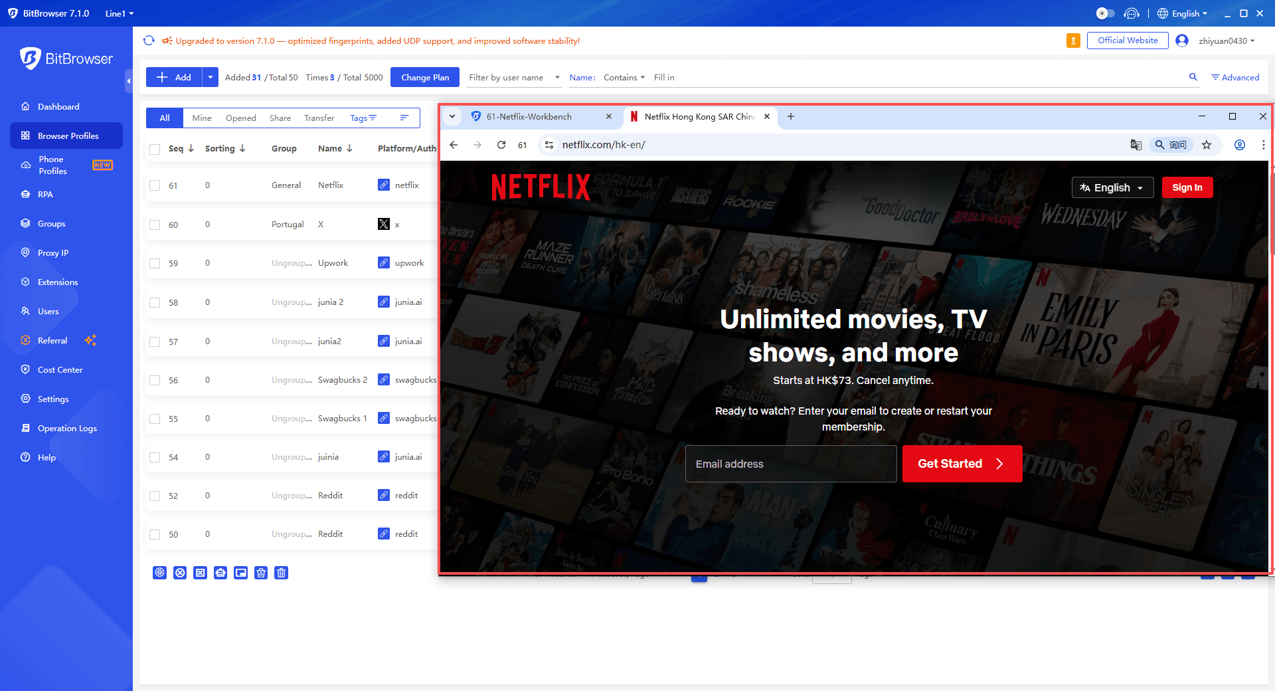This screenshot has height=691, width=1275.
Task: Check the checkbox for Swagbucks 2 profile
Action: click(155, 379)
